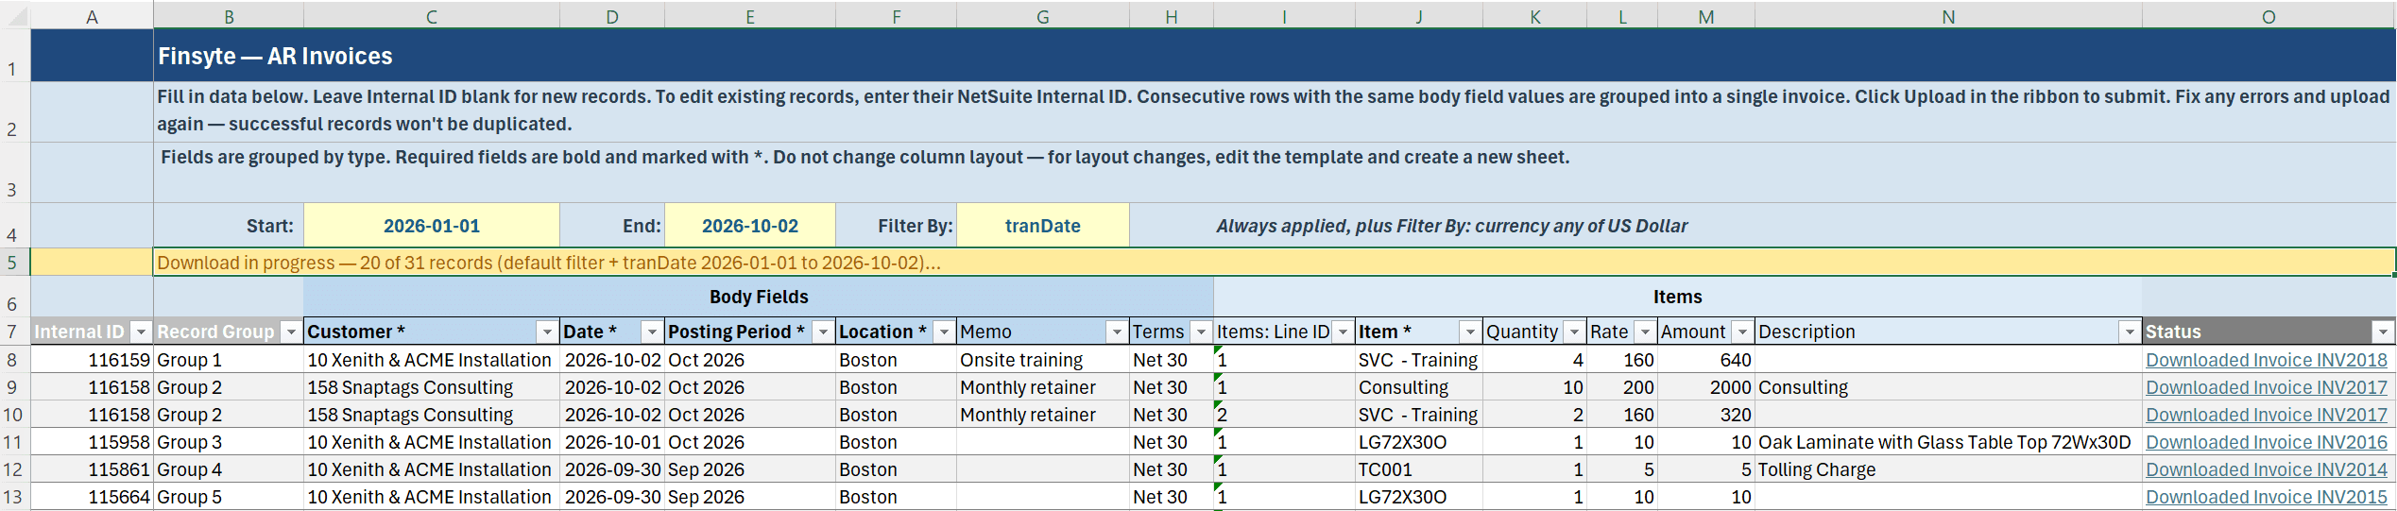Screen dimensions: 2397x511
Task: Select LG72X30O item cell in row 11
Action: 1419,442
